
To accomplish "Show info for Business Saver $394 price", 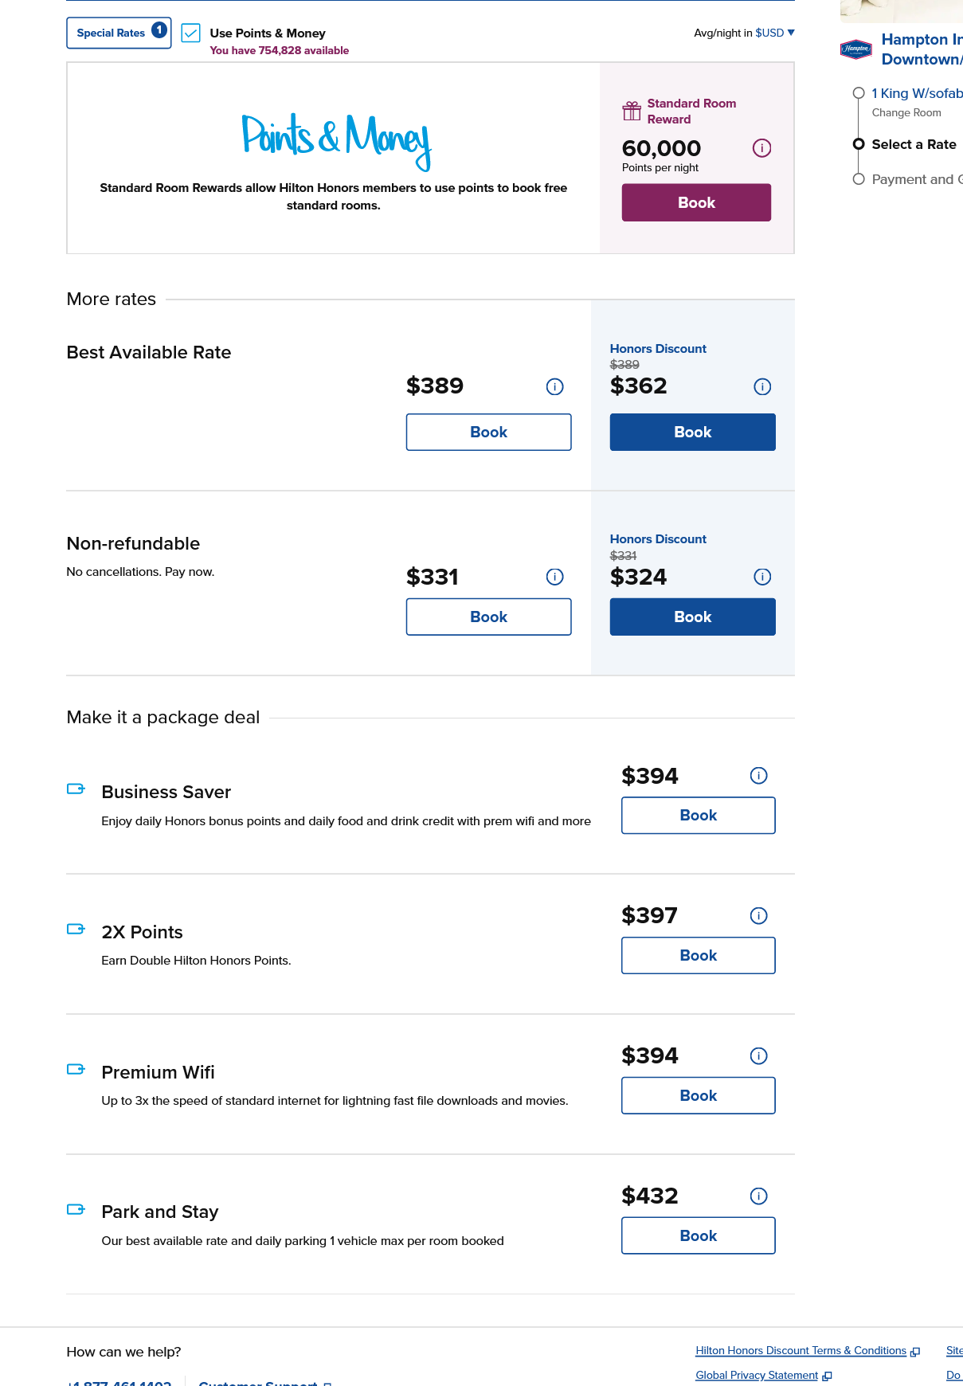I will (759, 776).
